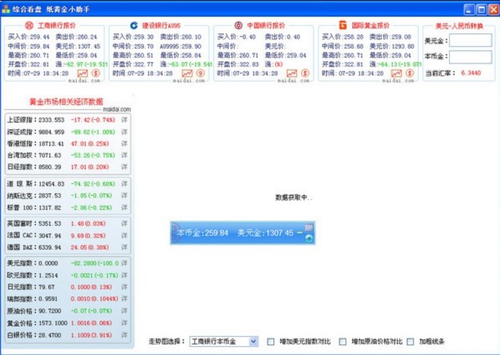
Task: Click the 当前汇率 value 6.3440
Action: 470,73
